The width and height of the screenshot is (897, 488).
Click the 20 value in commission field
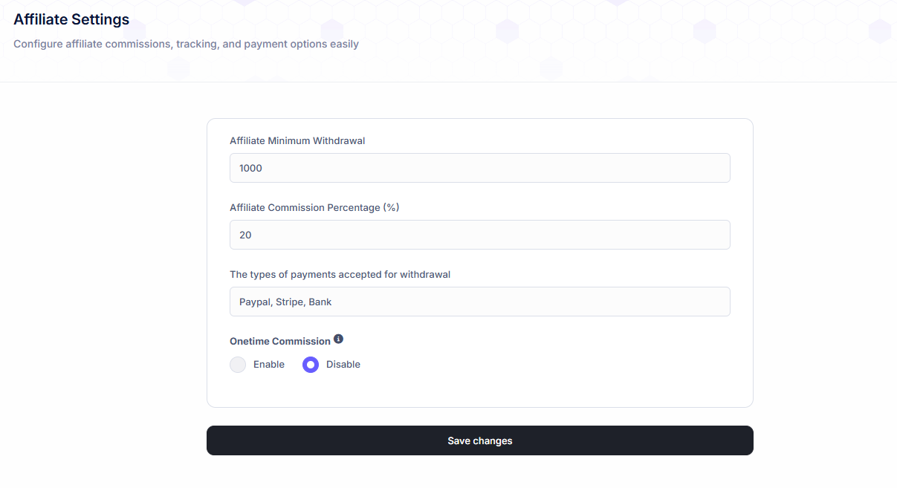click(245, 235)
